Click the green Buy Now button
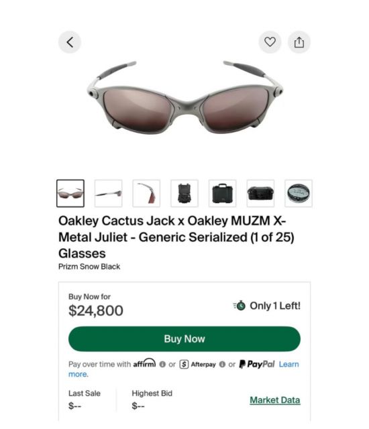 [184, 339]
